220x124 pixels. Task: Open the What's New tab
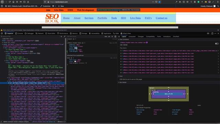coord(126,33)
